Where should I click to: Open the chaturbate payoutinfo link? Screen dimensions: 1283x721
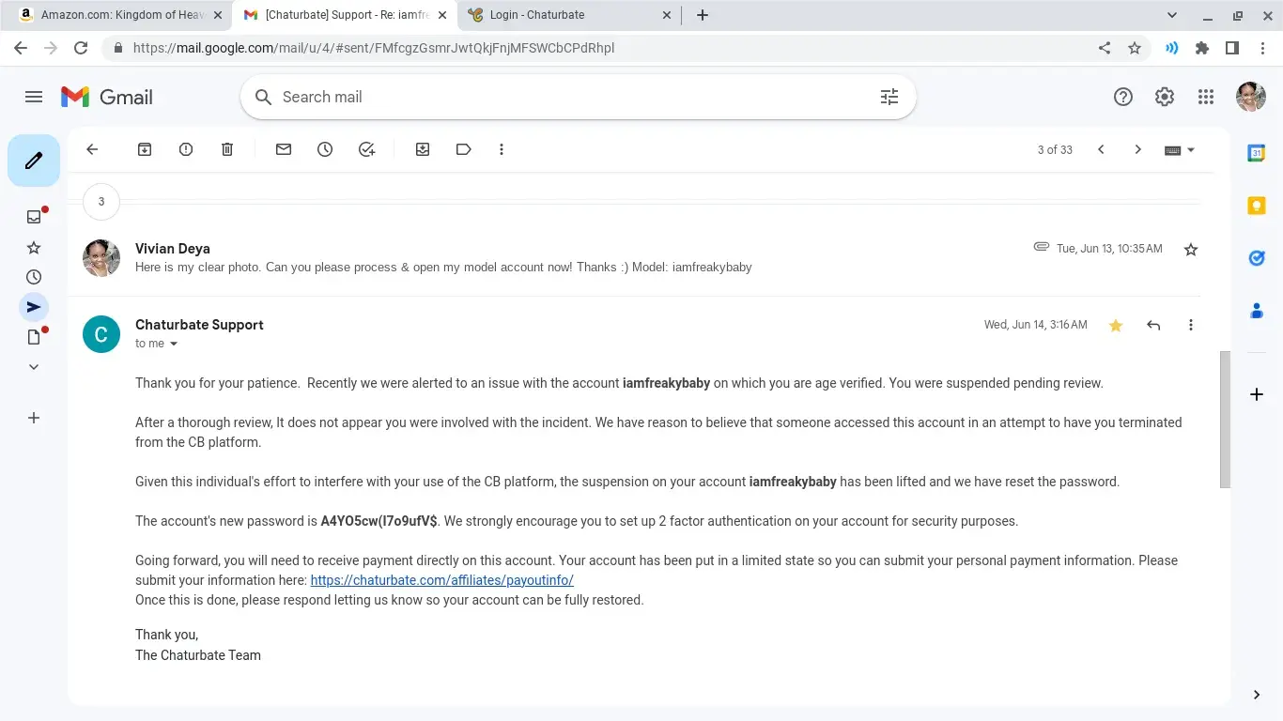pyautogui.click(x=441, y=580)
